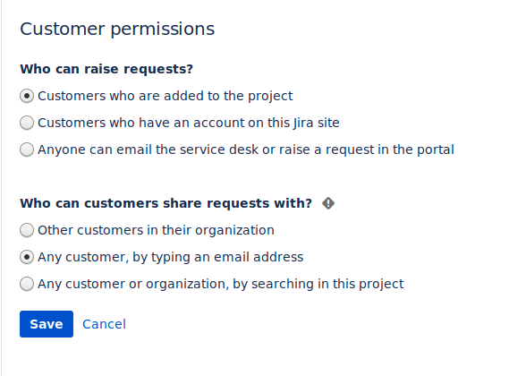
Task: Click the 'Who can customers share requests with?' heading
Action: 166,203
